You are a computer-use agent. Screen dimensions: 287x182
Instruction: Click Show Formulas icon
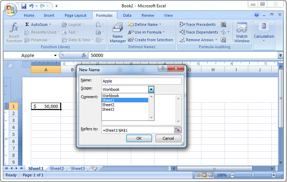[x=223, y=24]
